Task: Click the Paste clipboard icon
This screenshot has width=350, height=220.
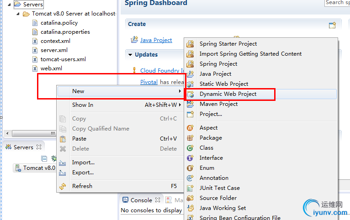Action: click(x=63, y=139)
